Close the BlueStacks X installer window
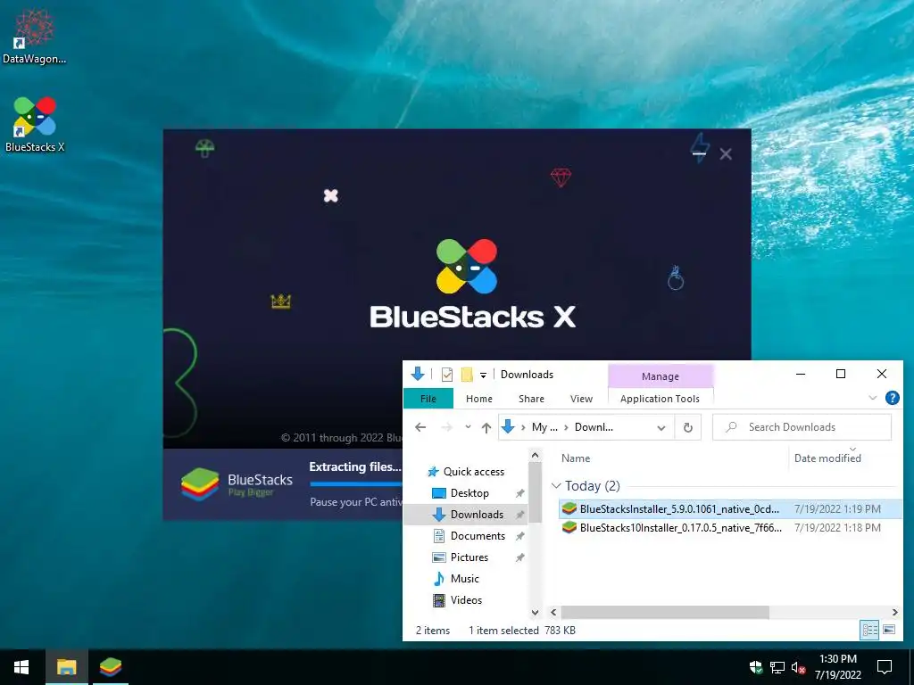Image resolution: width=914 pixels, height=685 pixels. tap(726, 153)
